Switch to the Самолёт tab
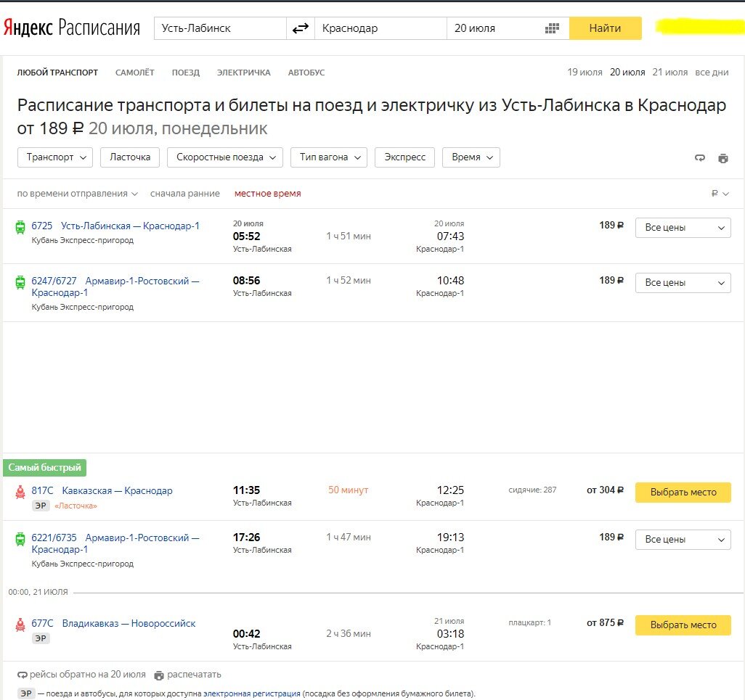Screen dimensions: 745x700 [135, 73]
